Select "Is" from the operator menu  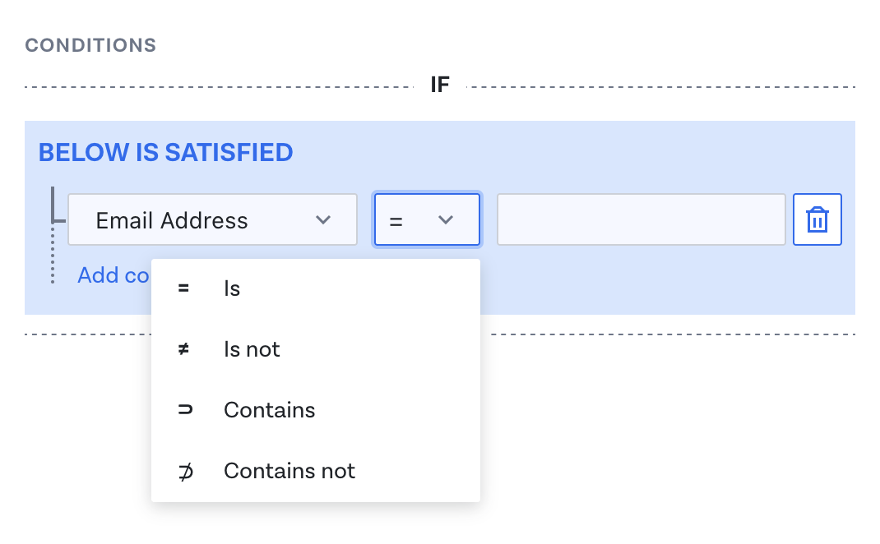pos(231,288)
